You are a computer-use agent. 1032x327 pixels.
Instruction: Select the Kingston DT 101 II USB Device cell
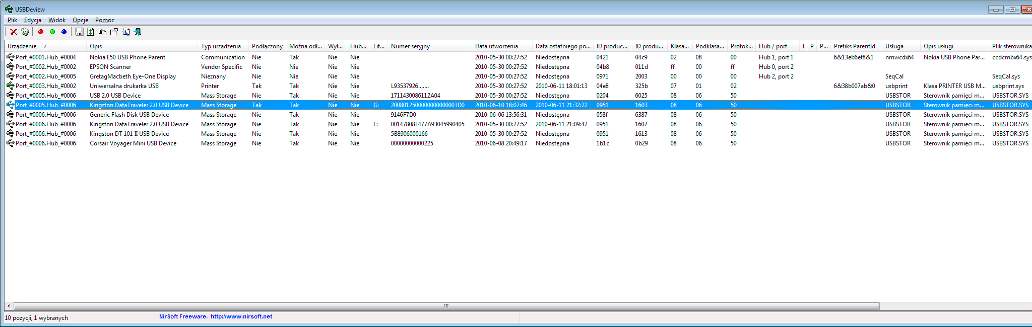coord(129,134)
